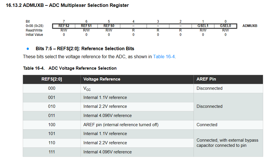
Task: Select the 000 table row value
Action: 52,88
